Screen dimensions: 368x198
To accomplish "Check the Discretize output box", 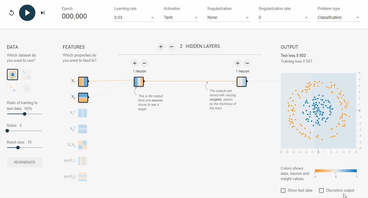I will tap(321, 190).
